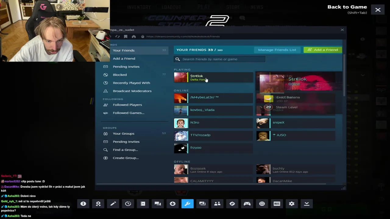390x219 pixels.
Task: Click green Add a Friend button
Action: click(323, 50)
